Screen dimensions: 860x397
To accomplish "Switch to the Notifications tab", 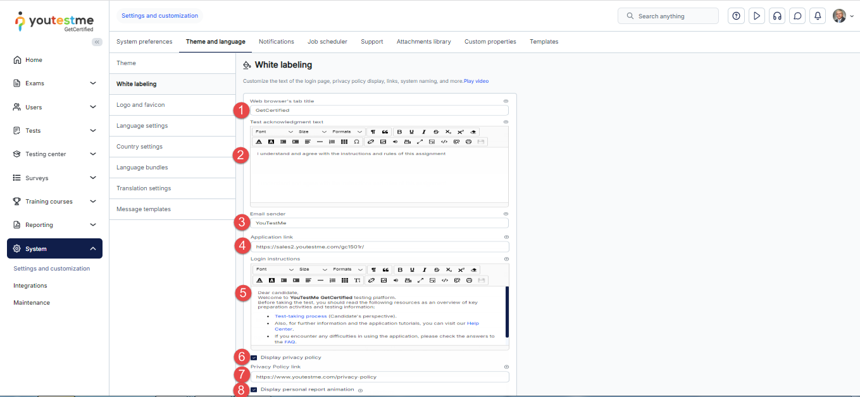I will pyautogui.click(x=276, y=42).
